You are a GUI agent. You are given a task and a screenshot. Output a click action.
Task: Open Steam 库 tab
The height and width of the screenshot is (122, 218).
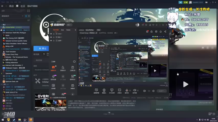[x=17, y=6]
